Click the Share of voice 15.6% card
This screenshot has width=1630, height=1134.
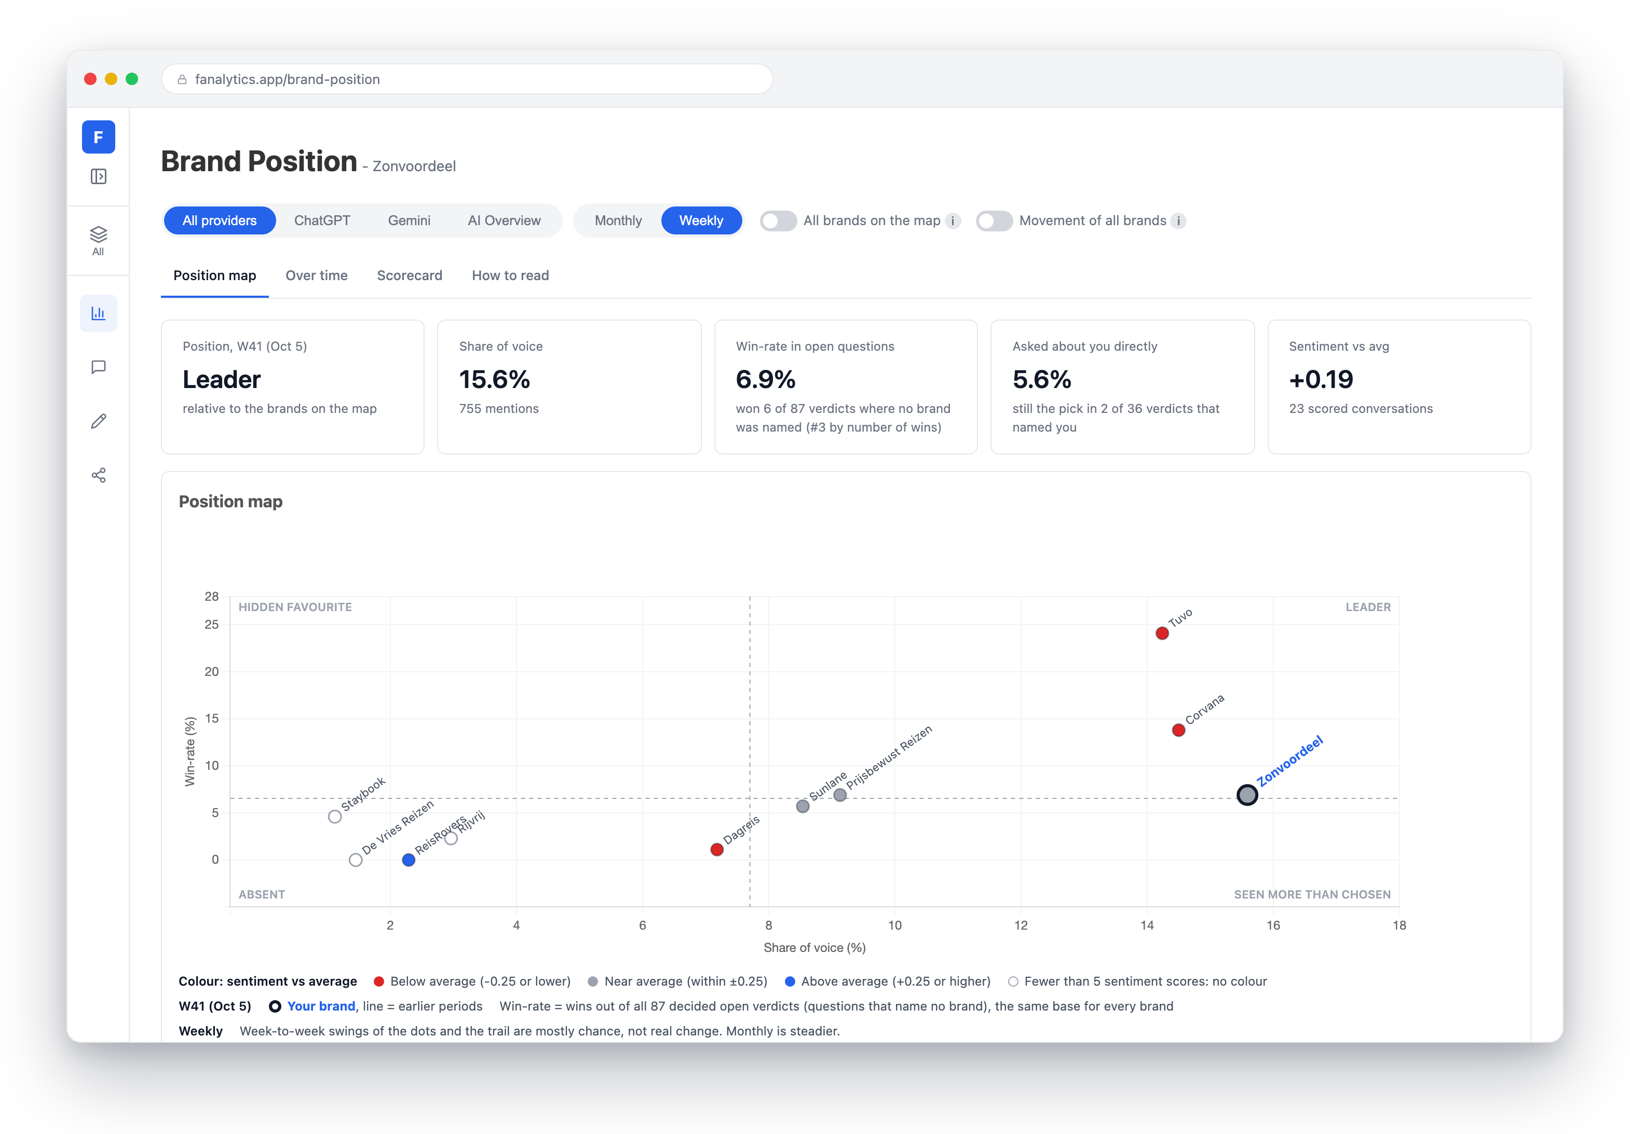tap(569, 387)
